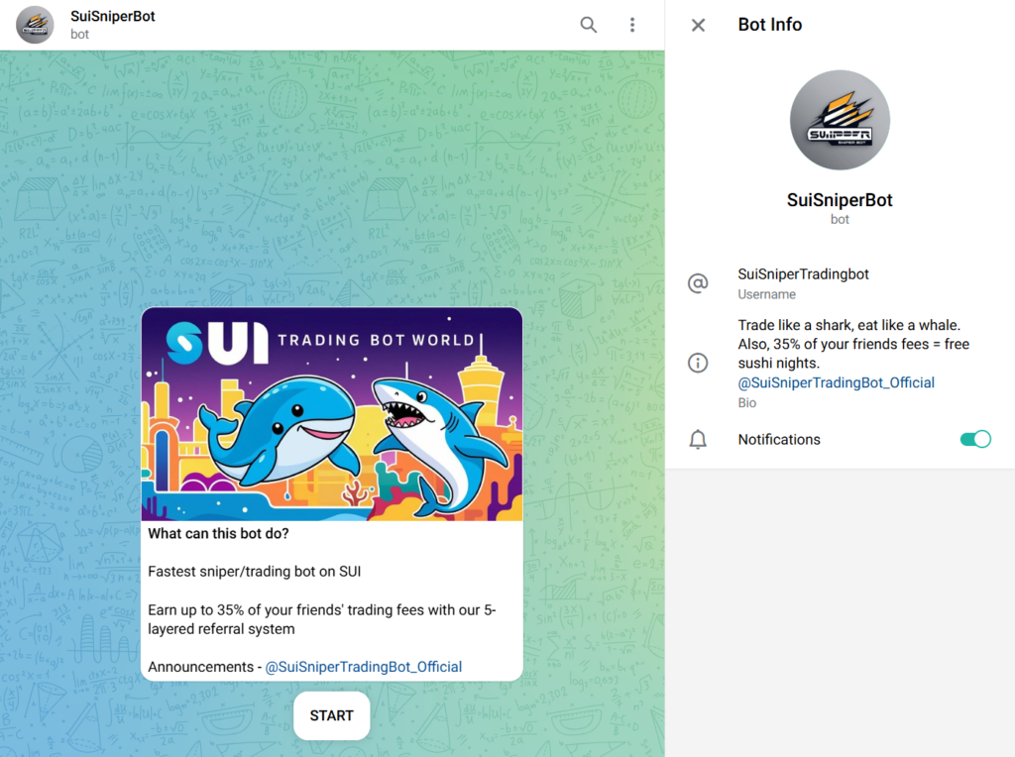The height and width of the screenshot is (757, 1015).
Task: Click the SuiSniperTradingbot username text
Action: click(x=803, y=274)
